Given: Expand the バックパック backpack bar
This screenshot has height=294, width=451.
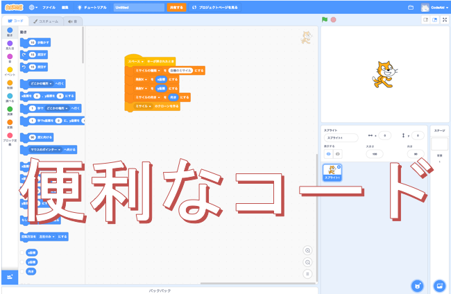Looking at the screenshot, I should pos(160,291).
